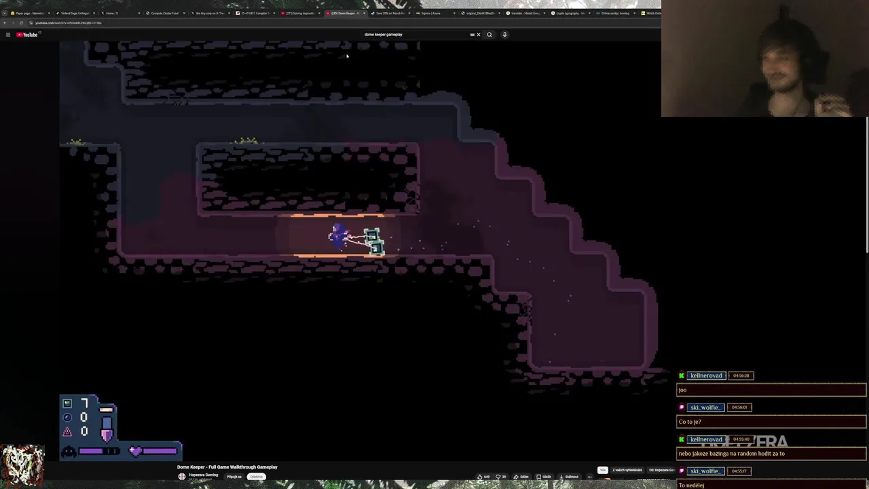The height and width of the screenshot is (489, 869).
Task: Start voice search with microphone icon
Action: [x=504, y=35]
